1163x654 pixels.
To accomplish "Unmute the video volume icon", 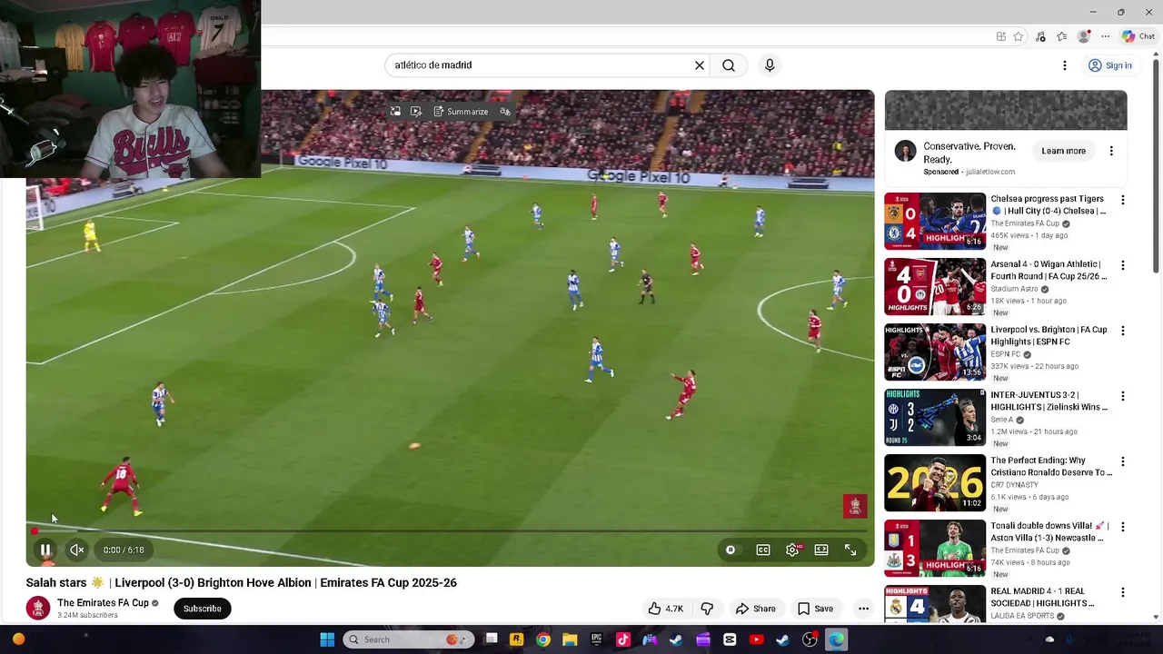I will (77, 550).
